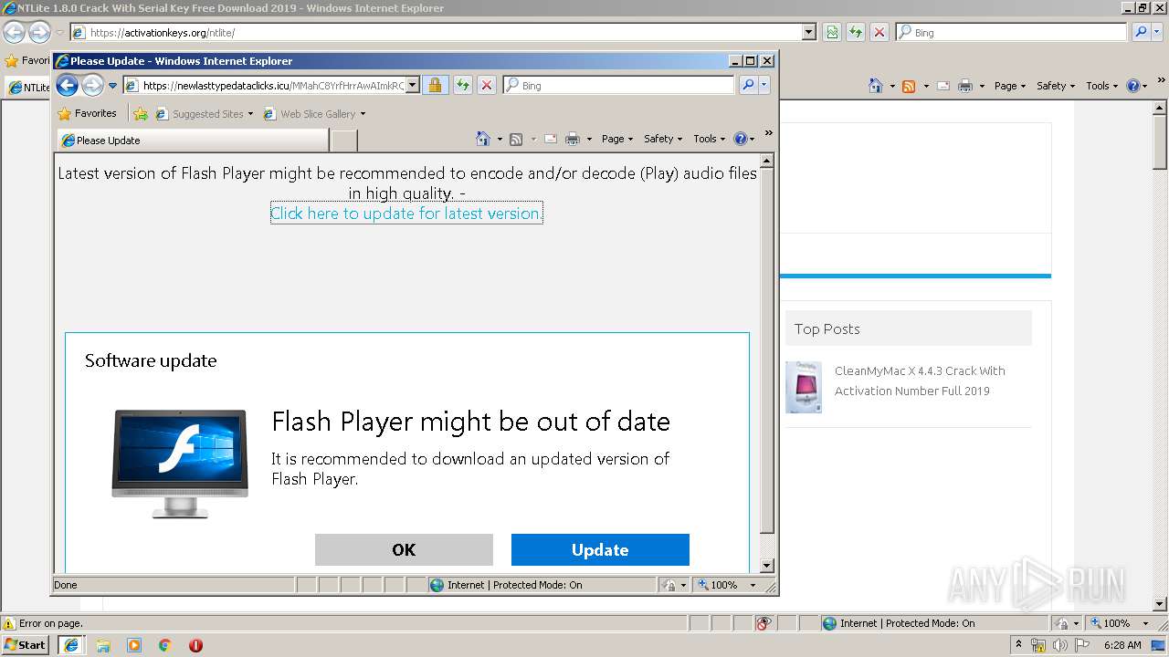Open Favorites in the popup window
This screenshot has width=1169, height=657.
(87, 113)
